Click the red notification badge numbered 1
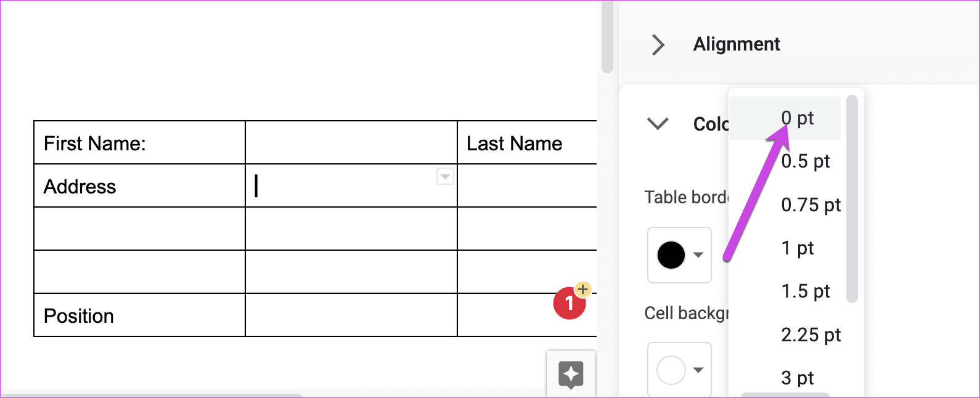 coord(569,303)
